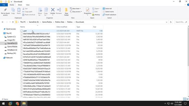
Task: Sort by the Size column header
Action: [98, 27]
